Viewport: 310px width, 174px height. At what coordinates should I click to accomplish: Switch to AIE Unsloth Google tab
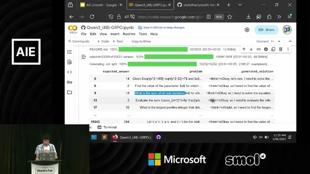point(101,5)
